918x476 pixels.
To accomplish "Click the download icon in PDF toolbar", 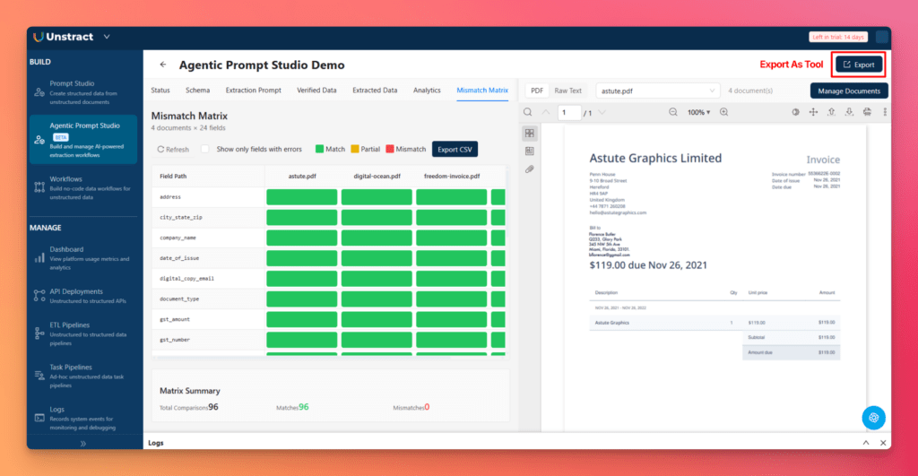I will (x=849, y=112).
